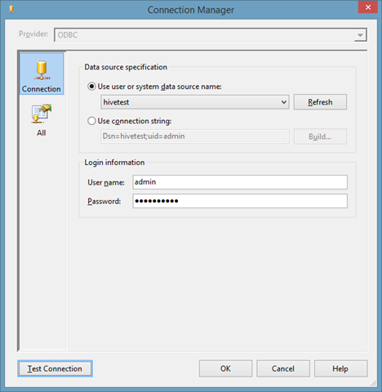Click the Refresh button

coord(320,102)
